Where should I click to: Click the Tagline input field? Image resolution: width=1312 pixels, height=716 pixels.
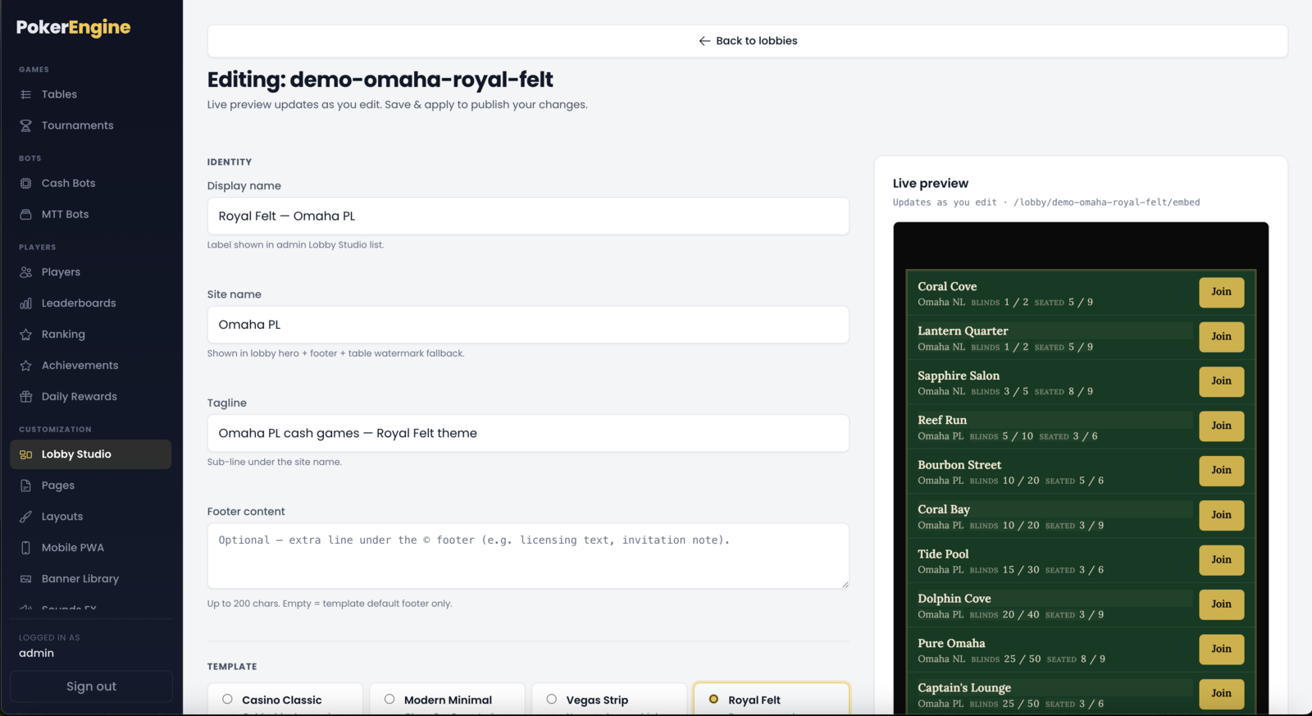528,433
